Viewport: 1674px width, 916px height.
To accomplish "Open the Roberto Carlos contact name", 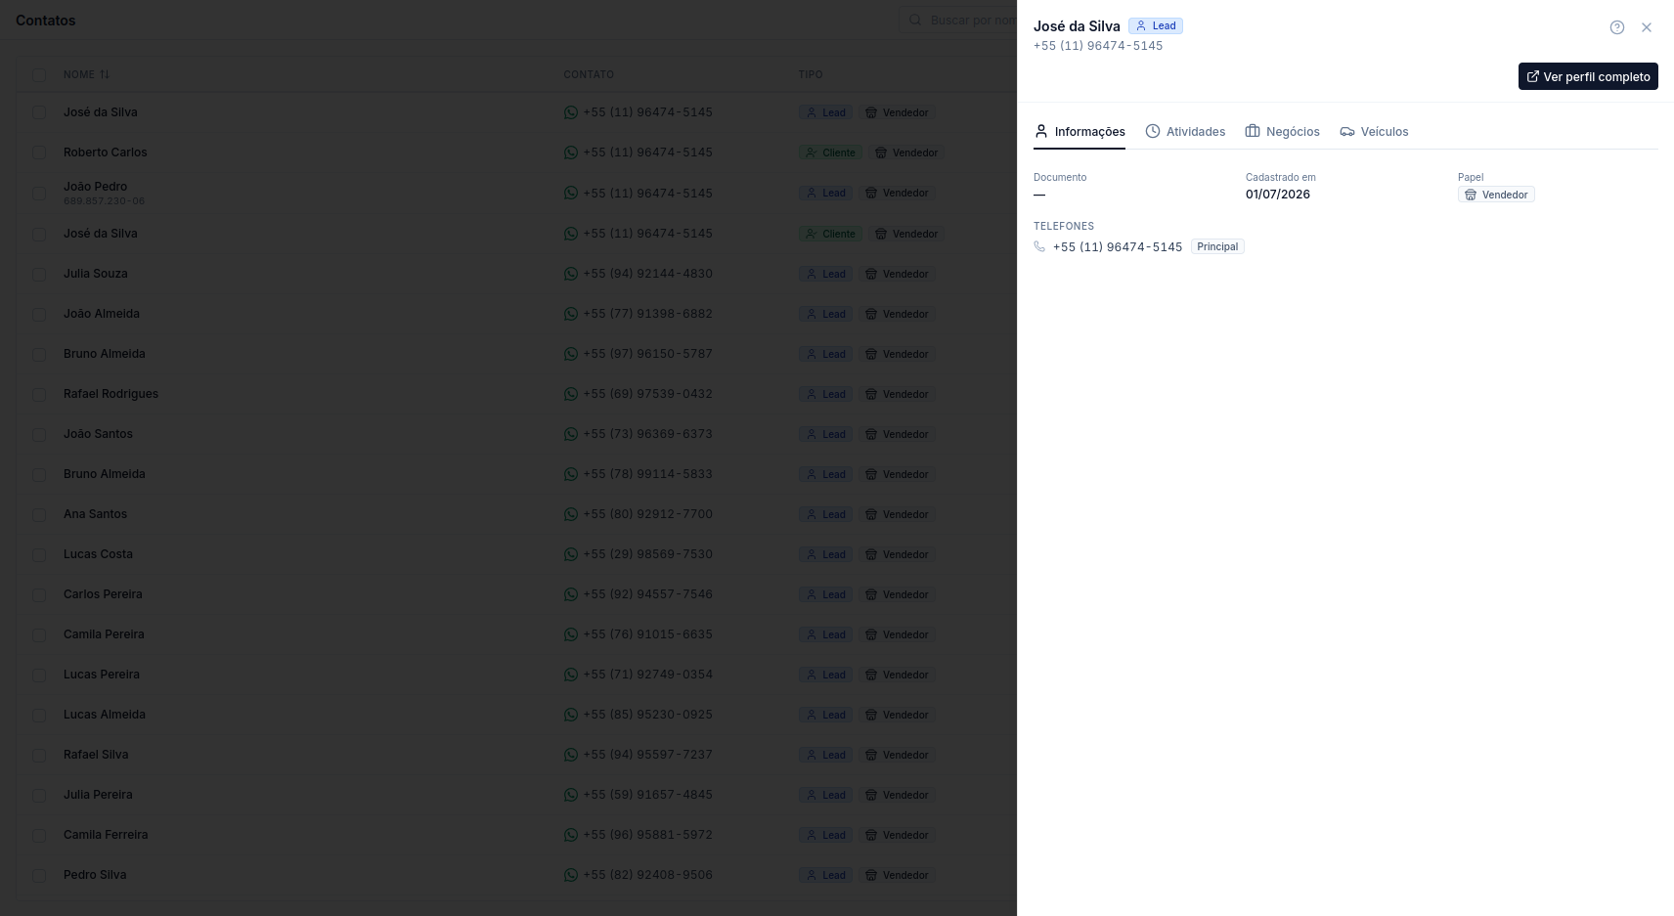I will coord(106,153).
